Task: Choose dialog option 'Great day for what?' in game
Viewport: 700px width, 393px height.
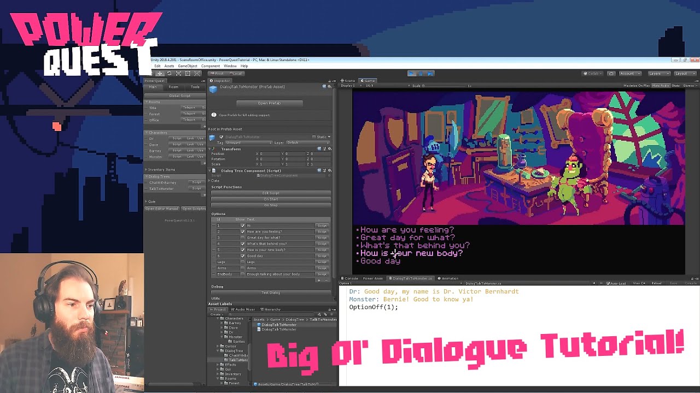Action: (x=407, y=237)
